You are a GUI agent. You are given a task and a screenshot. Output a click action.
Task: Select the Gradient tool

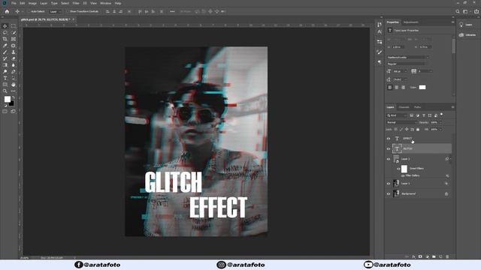[x=5, y=65]
